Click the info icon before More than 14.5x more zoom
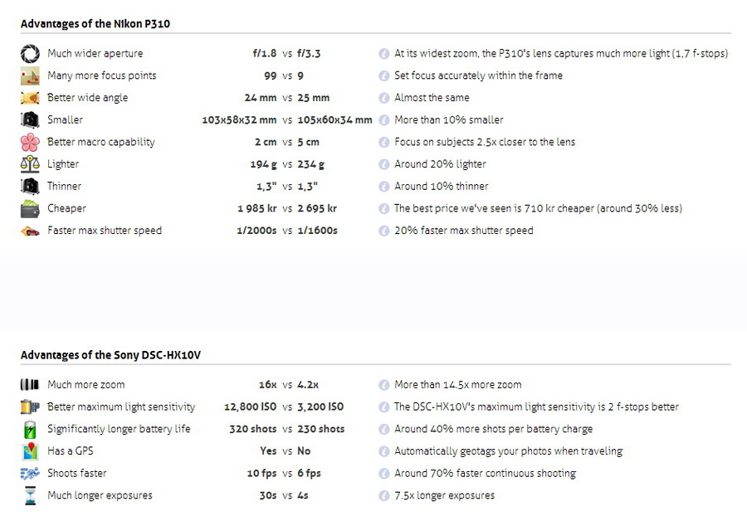Screen dimensions: 747x521 pyautogui.click(x=384, y=385)
